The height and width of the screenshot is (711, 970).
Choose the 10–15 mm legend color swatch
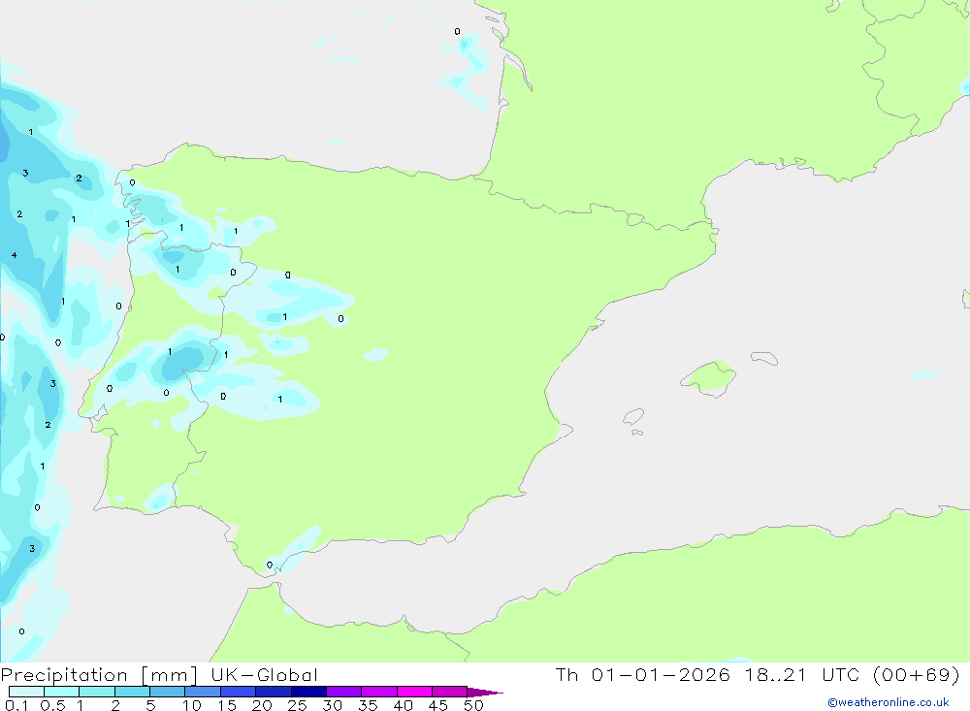pyautogui.click(x=203, y=692)
